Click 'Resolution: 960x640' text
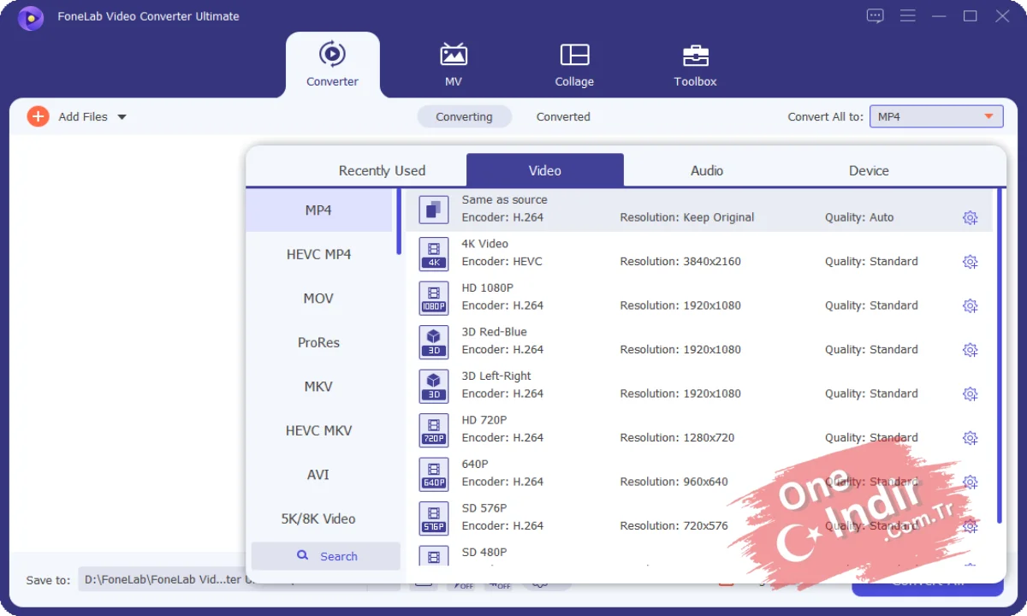 pyautogui.click(x=674, y=482)
